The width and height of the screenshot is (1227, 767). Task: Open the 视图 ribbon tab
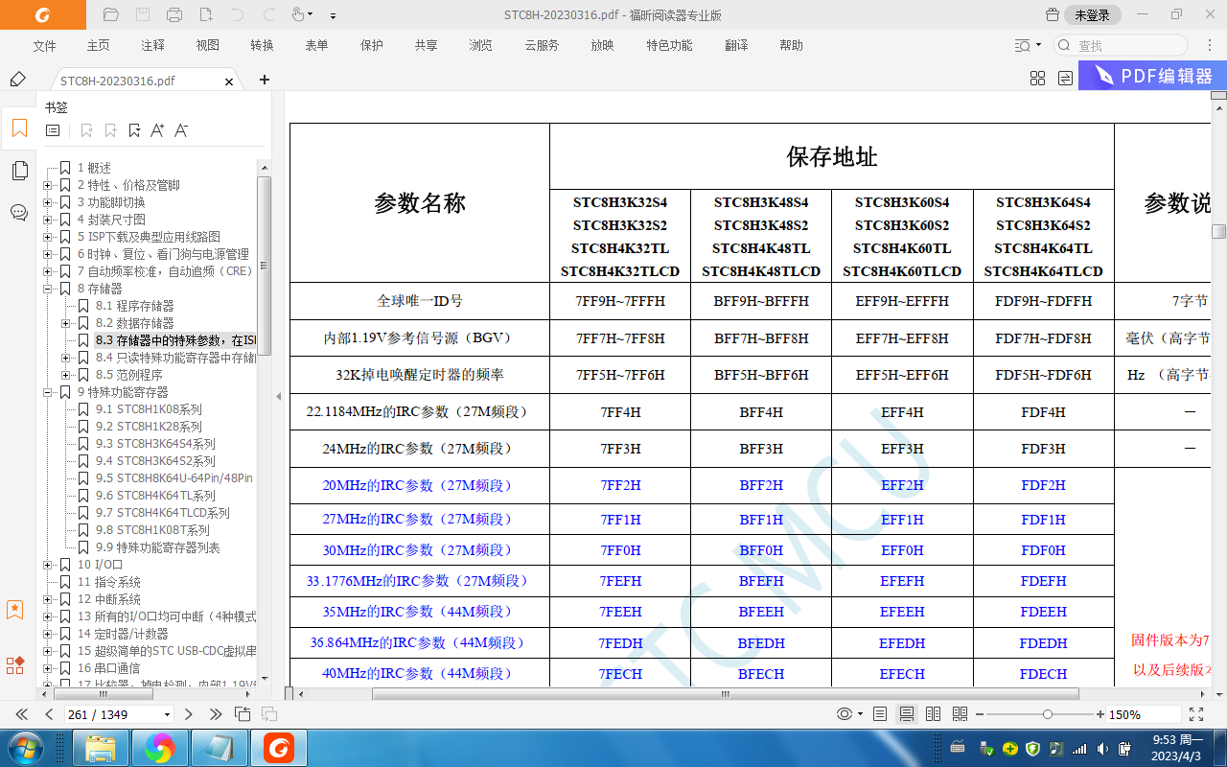[x=207, y=45]
